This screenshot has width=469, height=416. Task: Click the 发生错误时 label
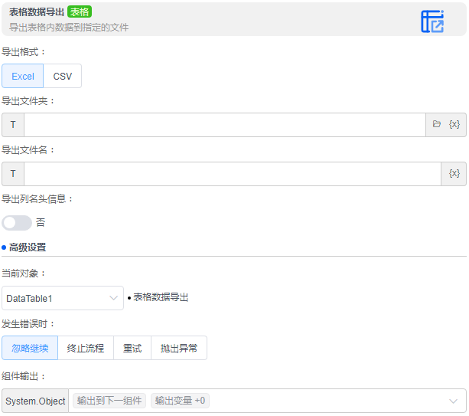[28, 324]
